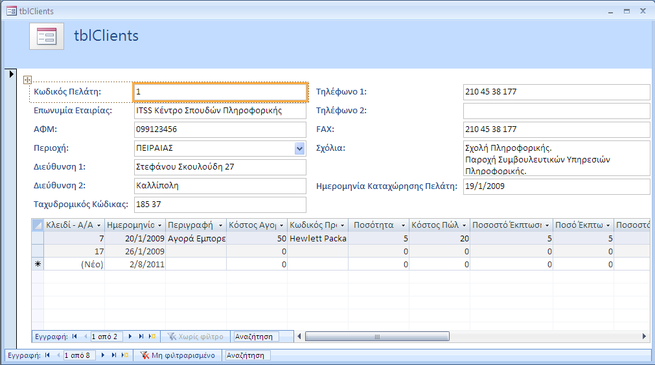Image resolution: width=655 pixels, height=365 pixels.
Task: Click the Επωνυμία Εταιρίας field
Action: (x=220, y=111)
